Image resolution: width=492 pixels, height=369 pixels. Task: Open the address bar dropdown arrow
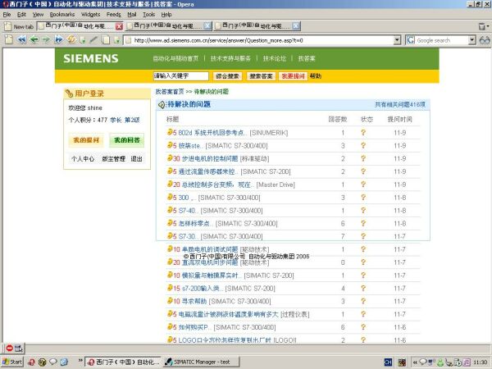[397, 40]
